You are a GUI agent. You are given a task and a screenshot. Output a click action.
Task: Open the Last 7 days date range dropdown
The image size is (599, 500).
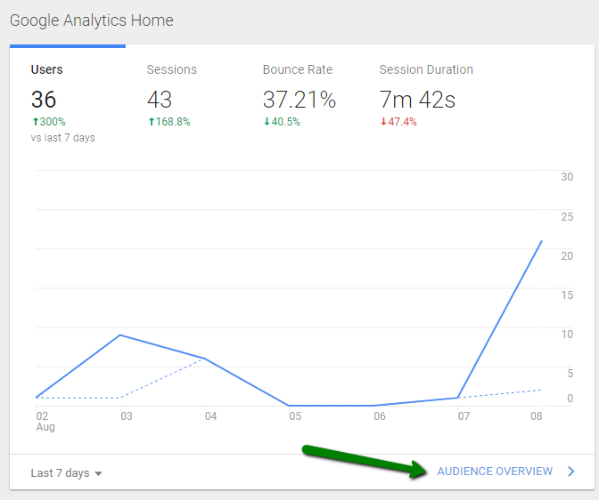(x=67, y=473)
